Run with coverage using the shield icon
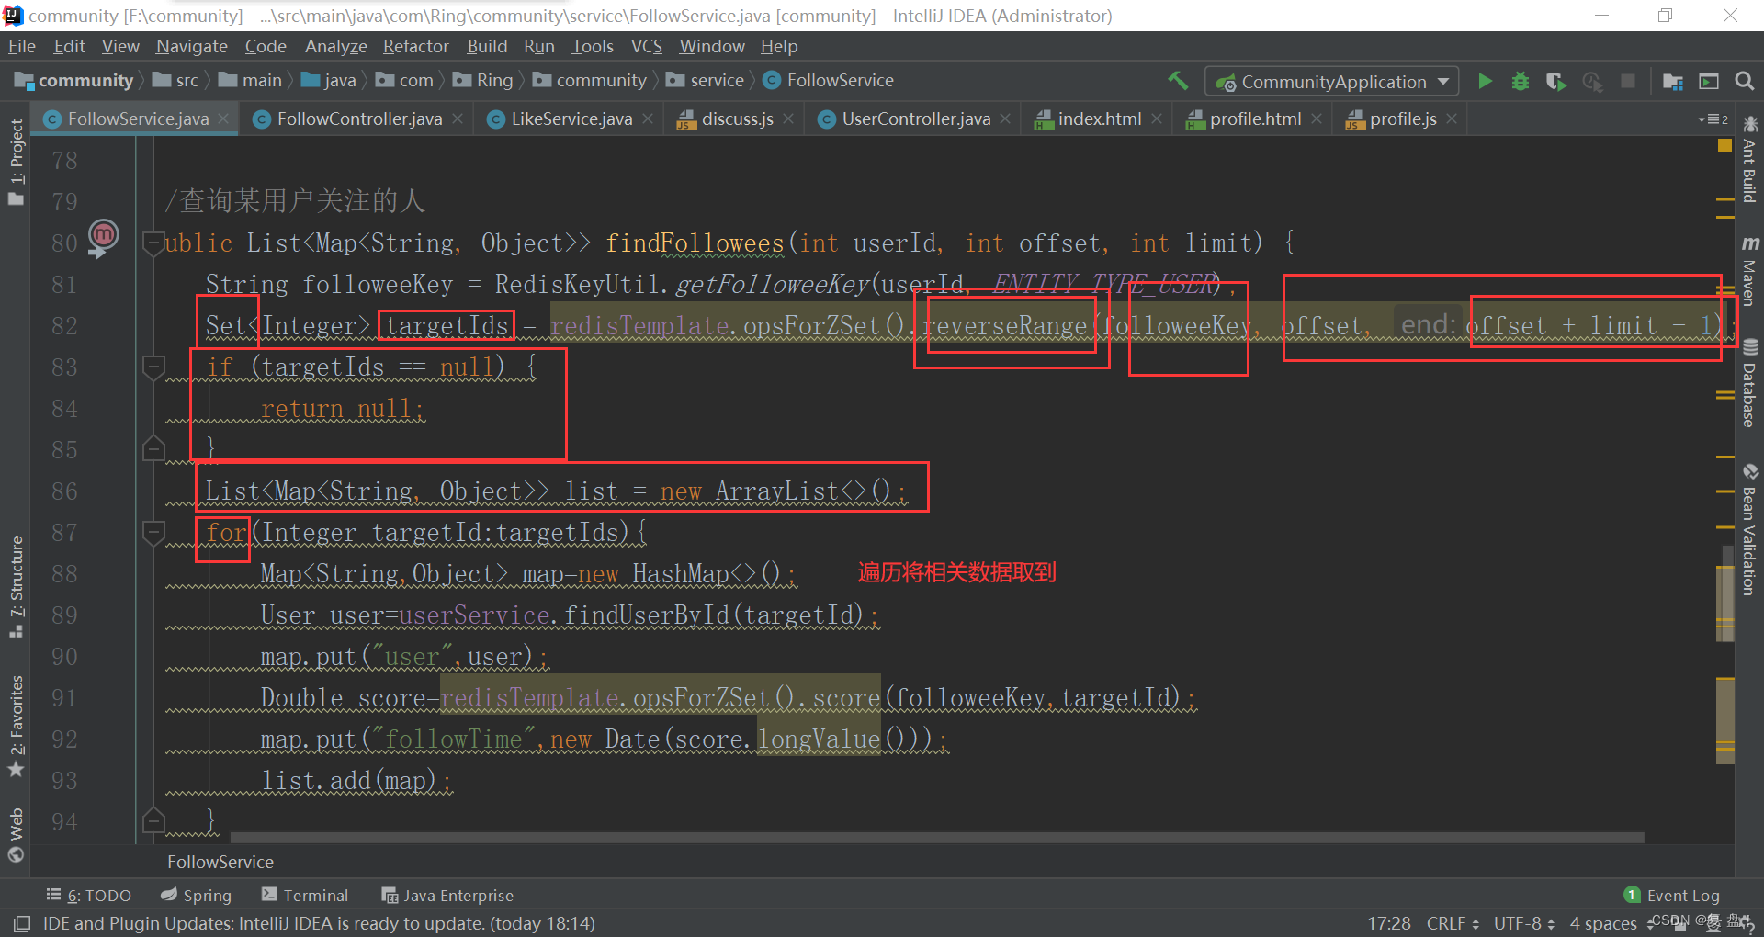The image size is (1764, 937). (1555, 81)
